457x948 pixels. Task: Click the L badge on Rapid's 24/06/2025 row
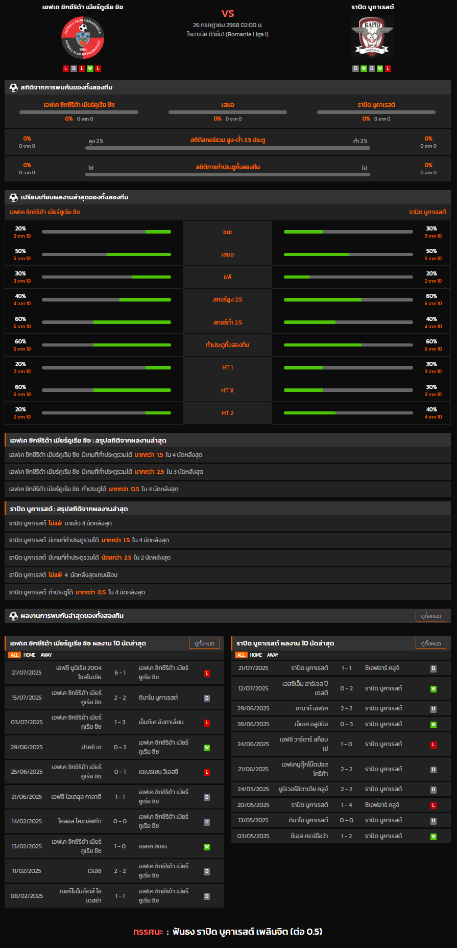[434, 745]
